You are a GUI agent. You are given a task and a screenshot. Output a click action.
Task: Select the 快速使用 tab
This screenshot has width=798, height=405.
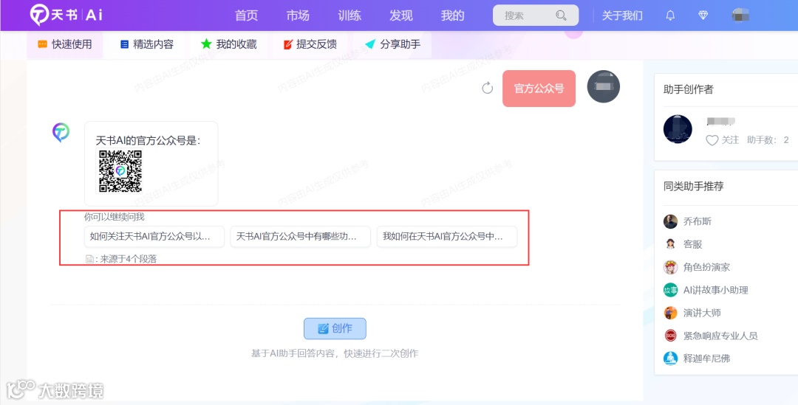(64, 44)
